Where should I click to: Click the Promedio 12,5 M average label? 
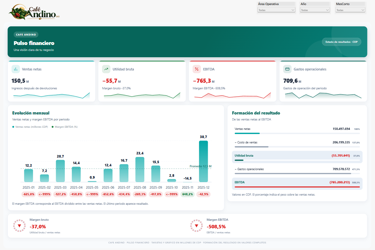(x=201, y=166)
